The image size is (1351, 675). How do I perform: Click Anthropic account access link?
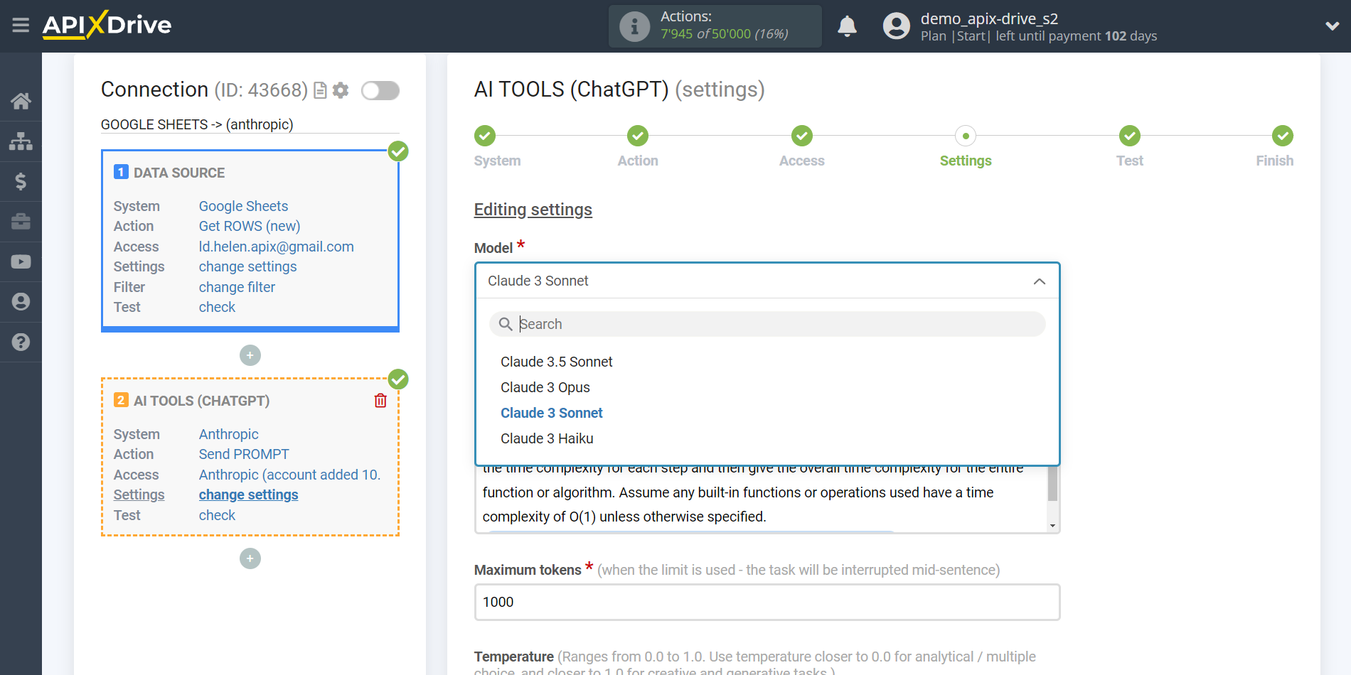[x=289, y=475]
